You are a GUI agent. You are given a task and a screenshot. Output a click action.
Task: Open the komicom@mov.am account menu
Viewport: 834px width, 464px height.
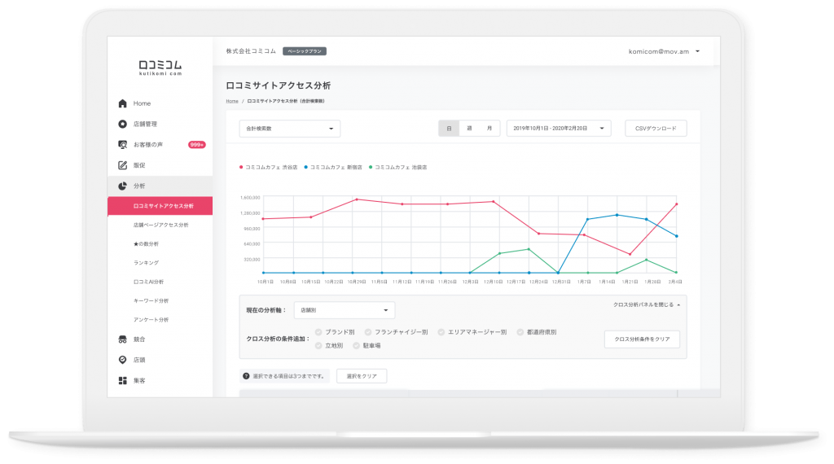click(x=664, y=51)
